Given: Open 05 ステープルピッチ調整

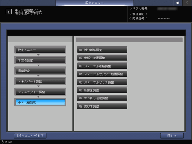Looking at the screenshot, I should 102,82.
